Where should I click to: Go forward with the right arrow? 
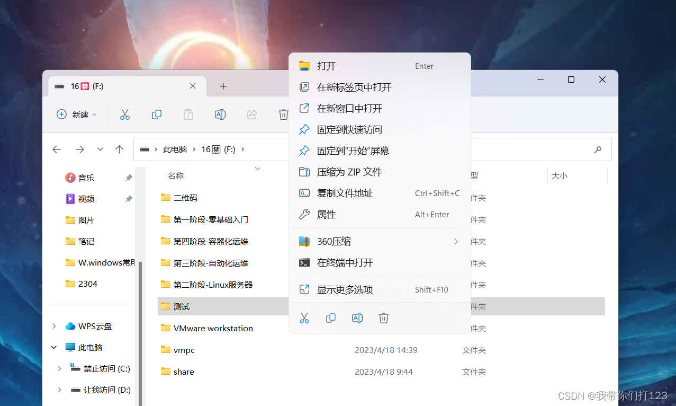80,149
